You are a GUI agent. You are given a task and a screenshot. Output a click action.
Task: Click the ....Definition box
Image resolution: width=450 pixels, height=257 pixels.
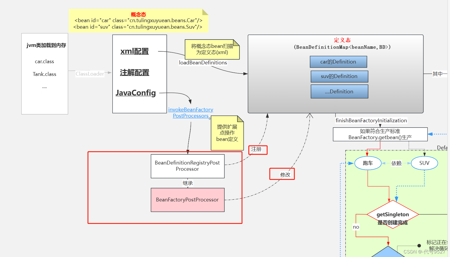(x=339, y=92)
